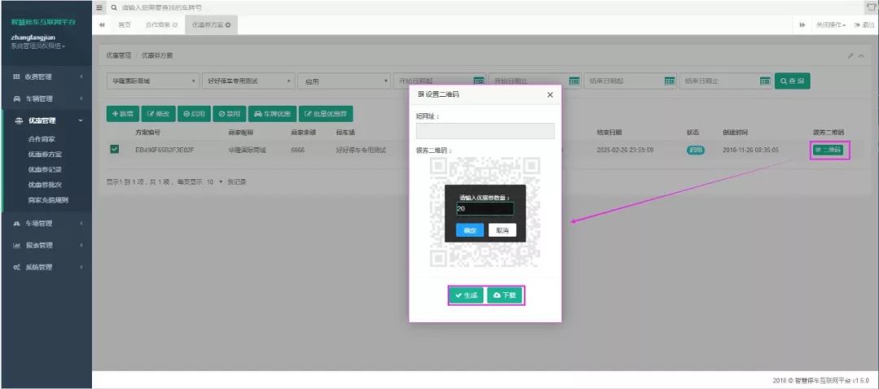Click 退出 logout link
Screen dimensions: 879x389
pyautogui.click(x=864, y=25)
